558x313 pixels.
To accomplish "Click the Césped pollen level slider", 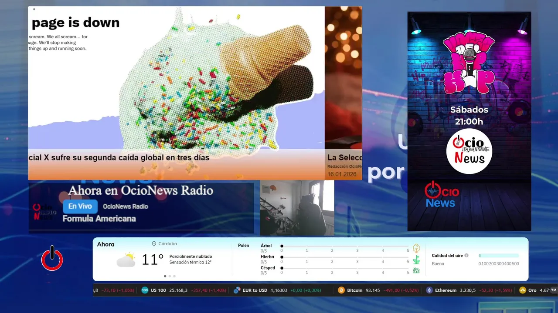I will (345, 268).
